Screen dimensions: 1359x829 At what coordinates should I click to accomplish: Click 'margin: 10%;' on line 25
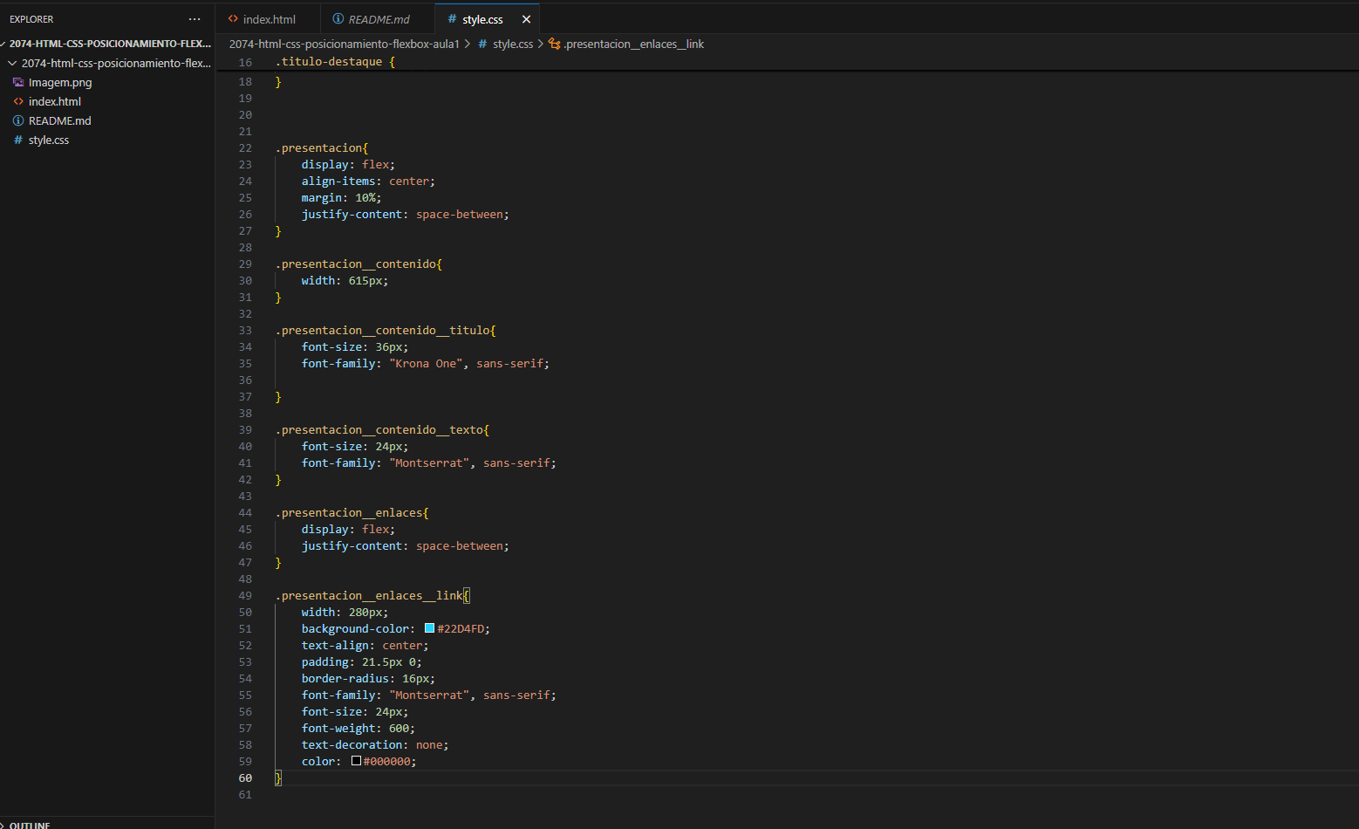click(x=341, y=198)
